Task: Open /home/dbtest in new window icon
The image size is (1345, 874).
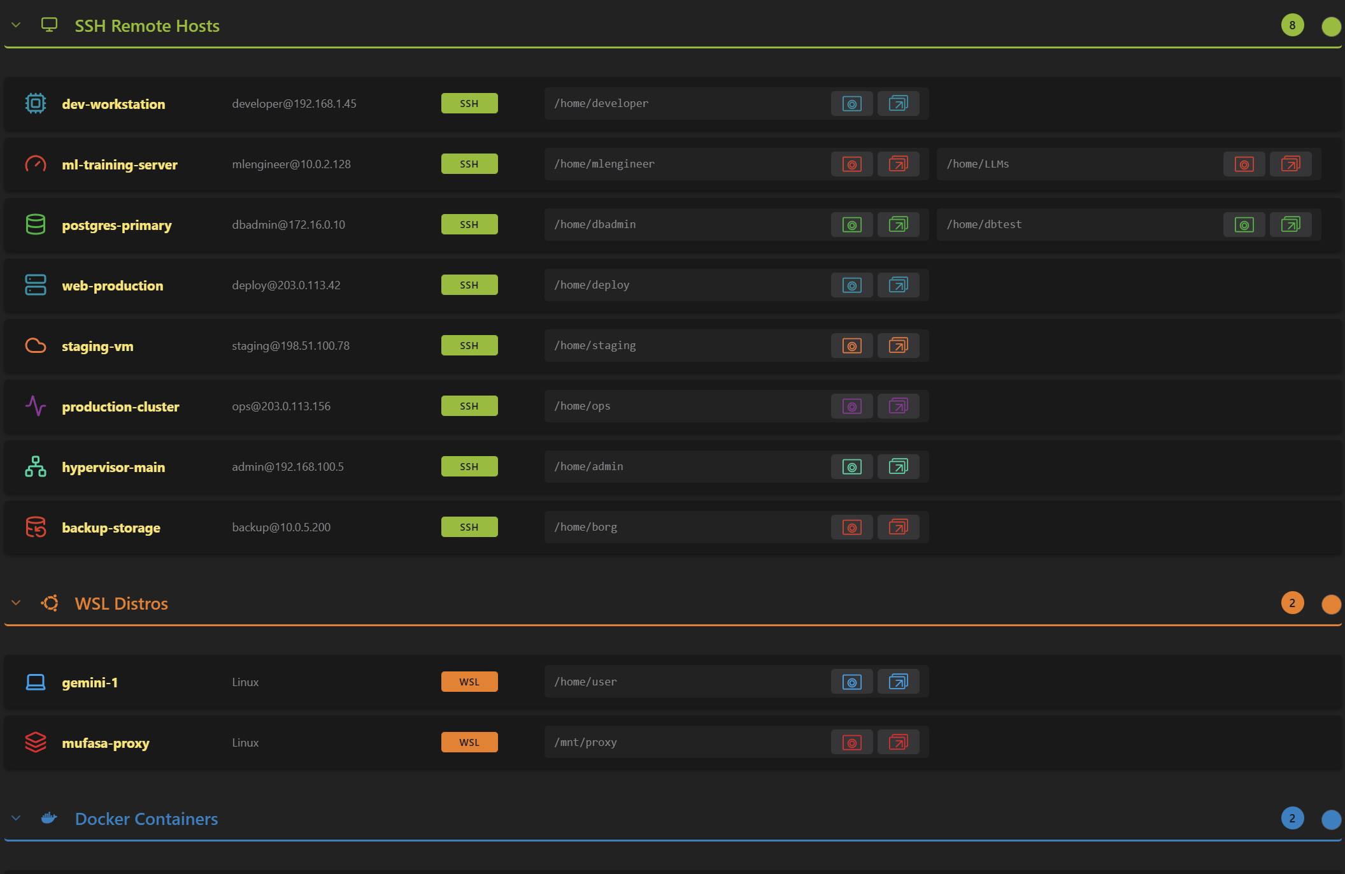Action: 1290,225
